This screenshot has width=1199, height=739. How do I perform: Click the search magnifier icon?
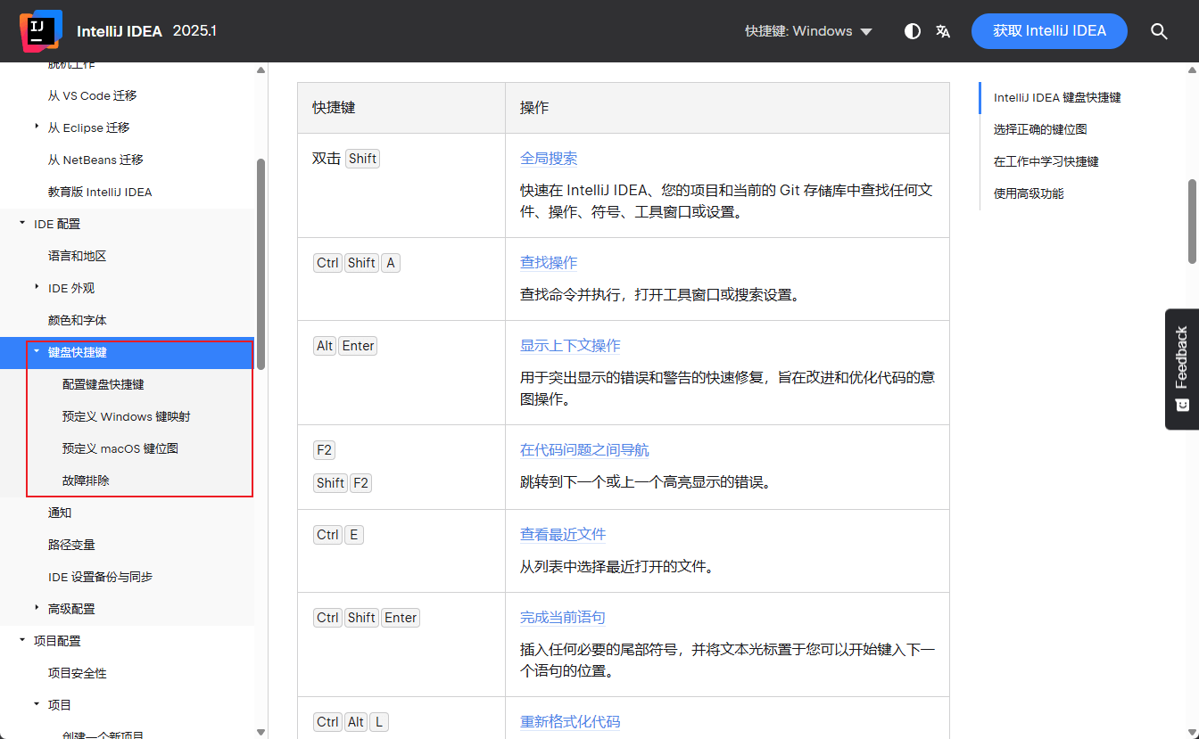tap(1159, 31)
